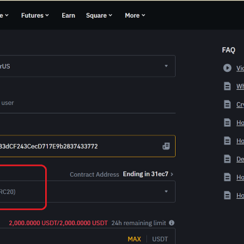Click the document icon beside the first 'Ho' FAQ entry
244x244 pixels.
point(228,123)
